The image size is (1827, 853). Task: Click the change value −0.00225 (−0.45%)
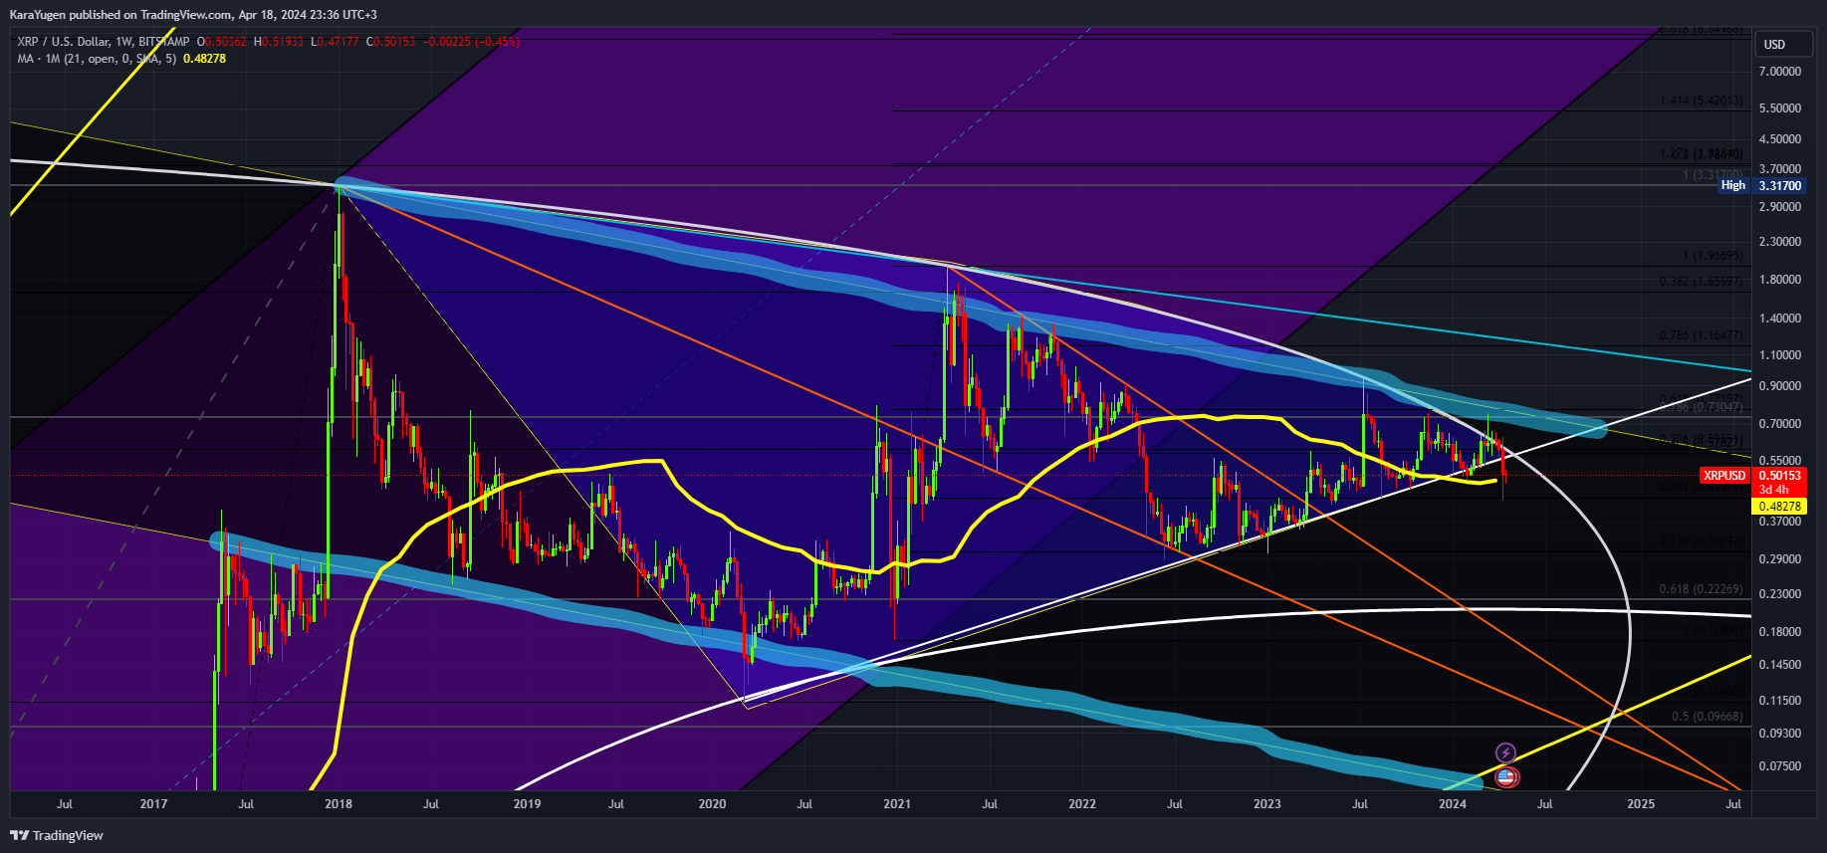(471, 42)
